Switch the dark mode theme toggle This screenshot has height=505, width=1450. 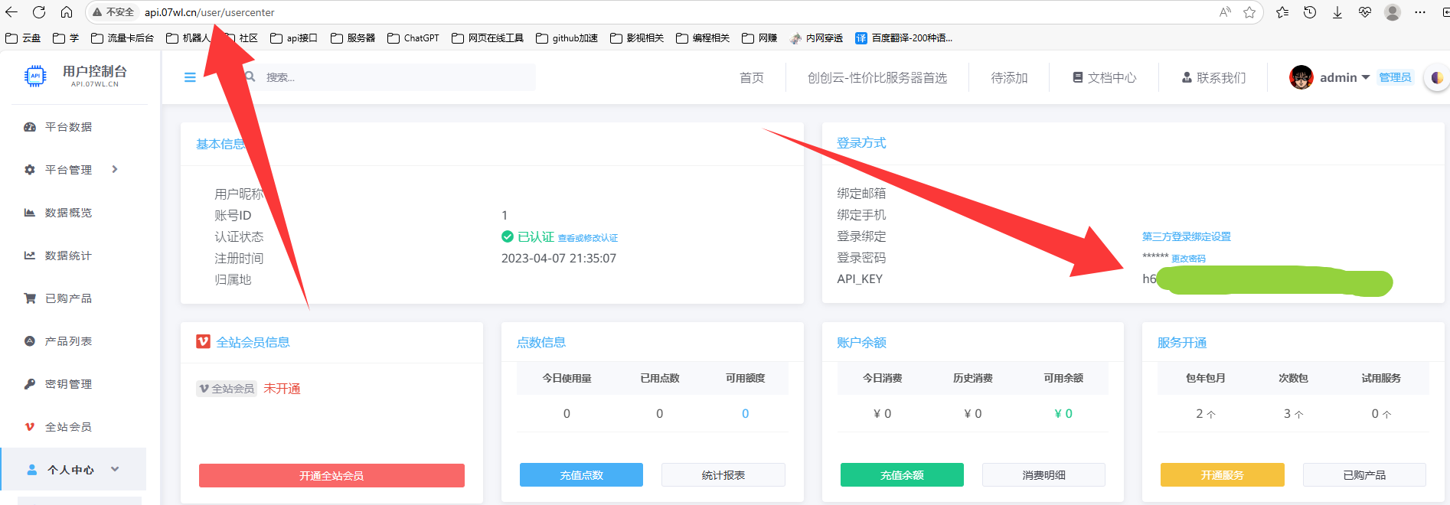tap(1436, 77)
